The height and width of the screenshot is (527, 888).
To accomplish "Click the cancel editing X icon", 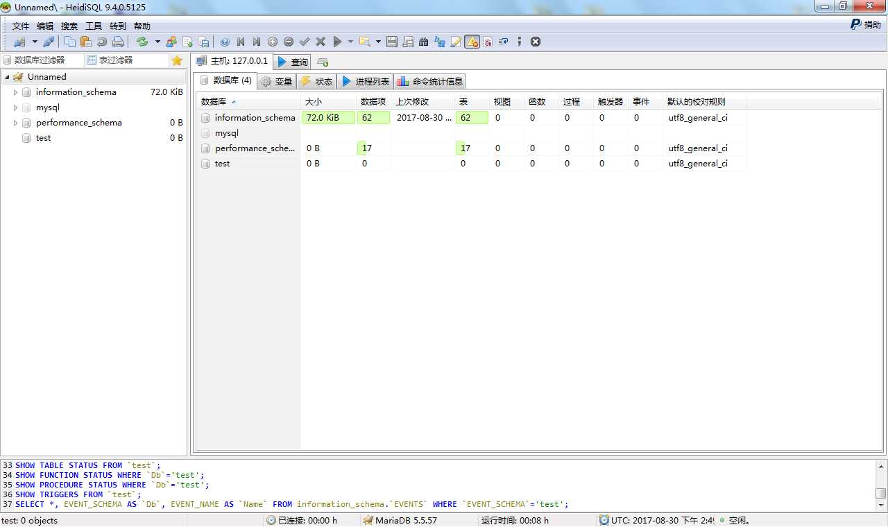I will coord(321,42).
